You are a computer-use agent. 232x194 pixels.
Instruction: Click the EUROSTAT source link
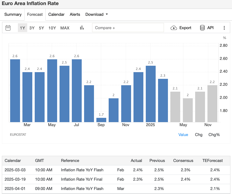click(x=18, y=135)
